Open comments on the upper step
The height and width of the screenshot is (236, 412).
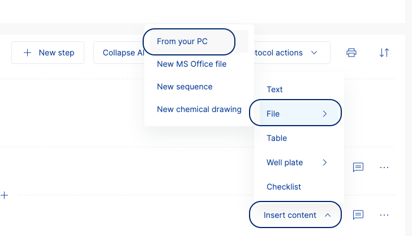click(358, 167)
